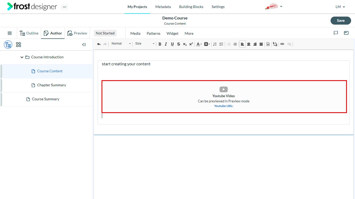Image resolution: width=355 pixels, height=199 pixels.
Task: Toggle underline formatting
Action: pos(172,44)
